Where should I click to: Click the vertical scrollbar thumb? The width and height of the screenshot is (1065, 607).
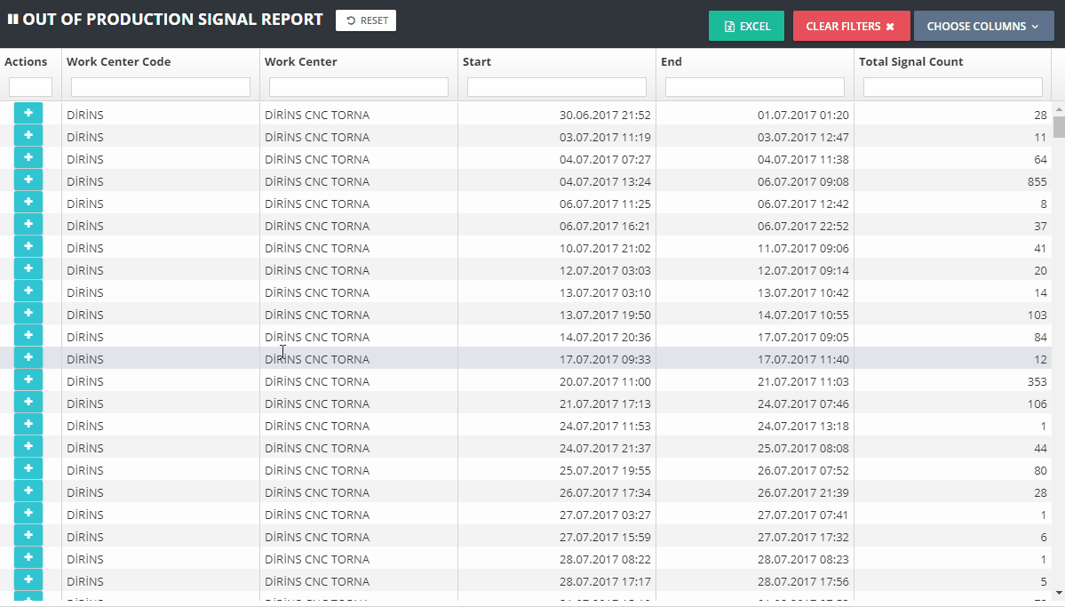pyautogui.click(x=1058, y=126)
